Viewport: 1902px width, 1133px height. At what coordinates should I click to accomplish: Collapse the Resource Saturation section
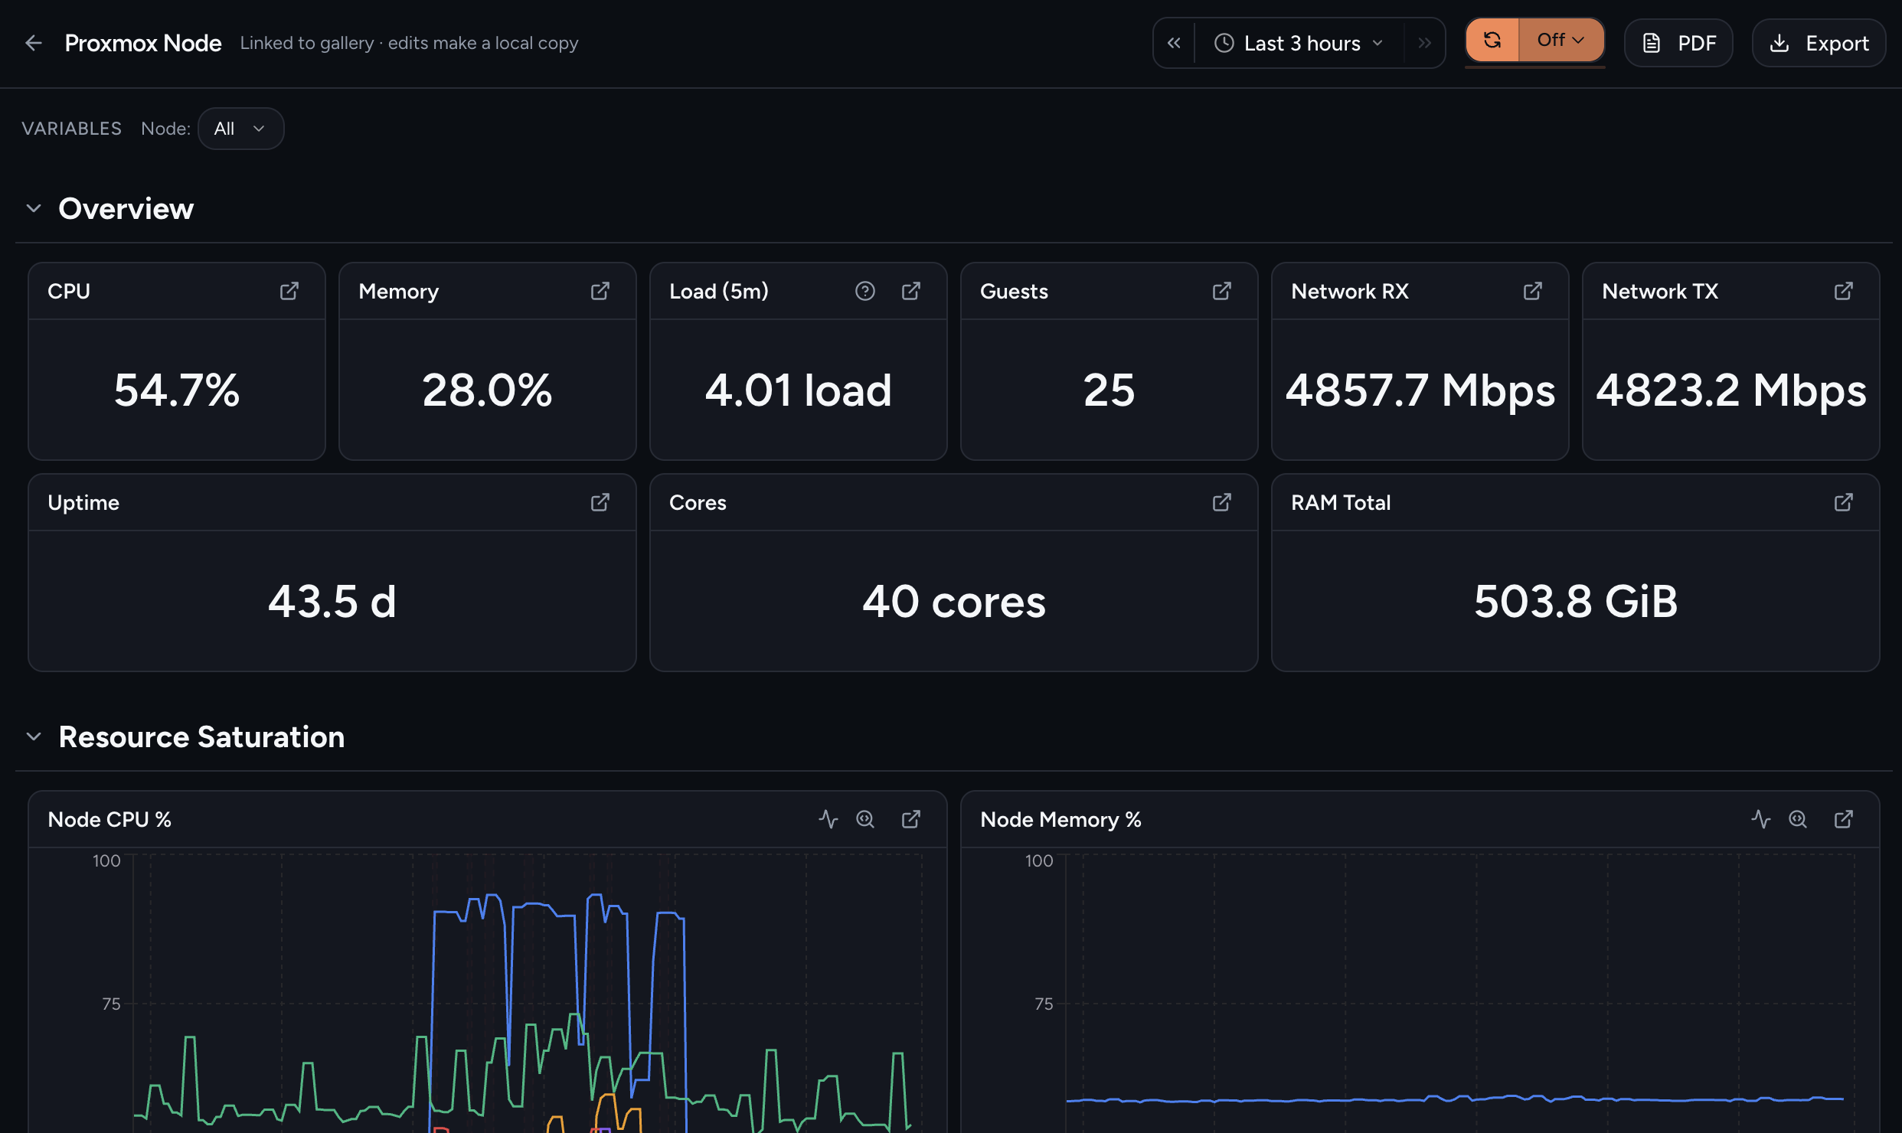tap(34, 736)
